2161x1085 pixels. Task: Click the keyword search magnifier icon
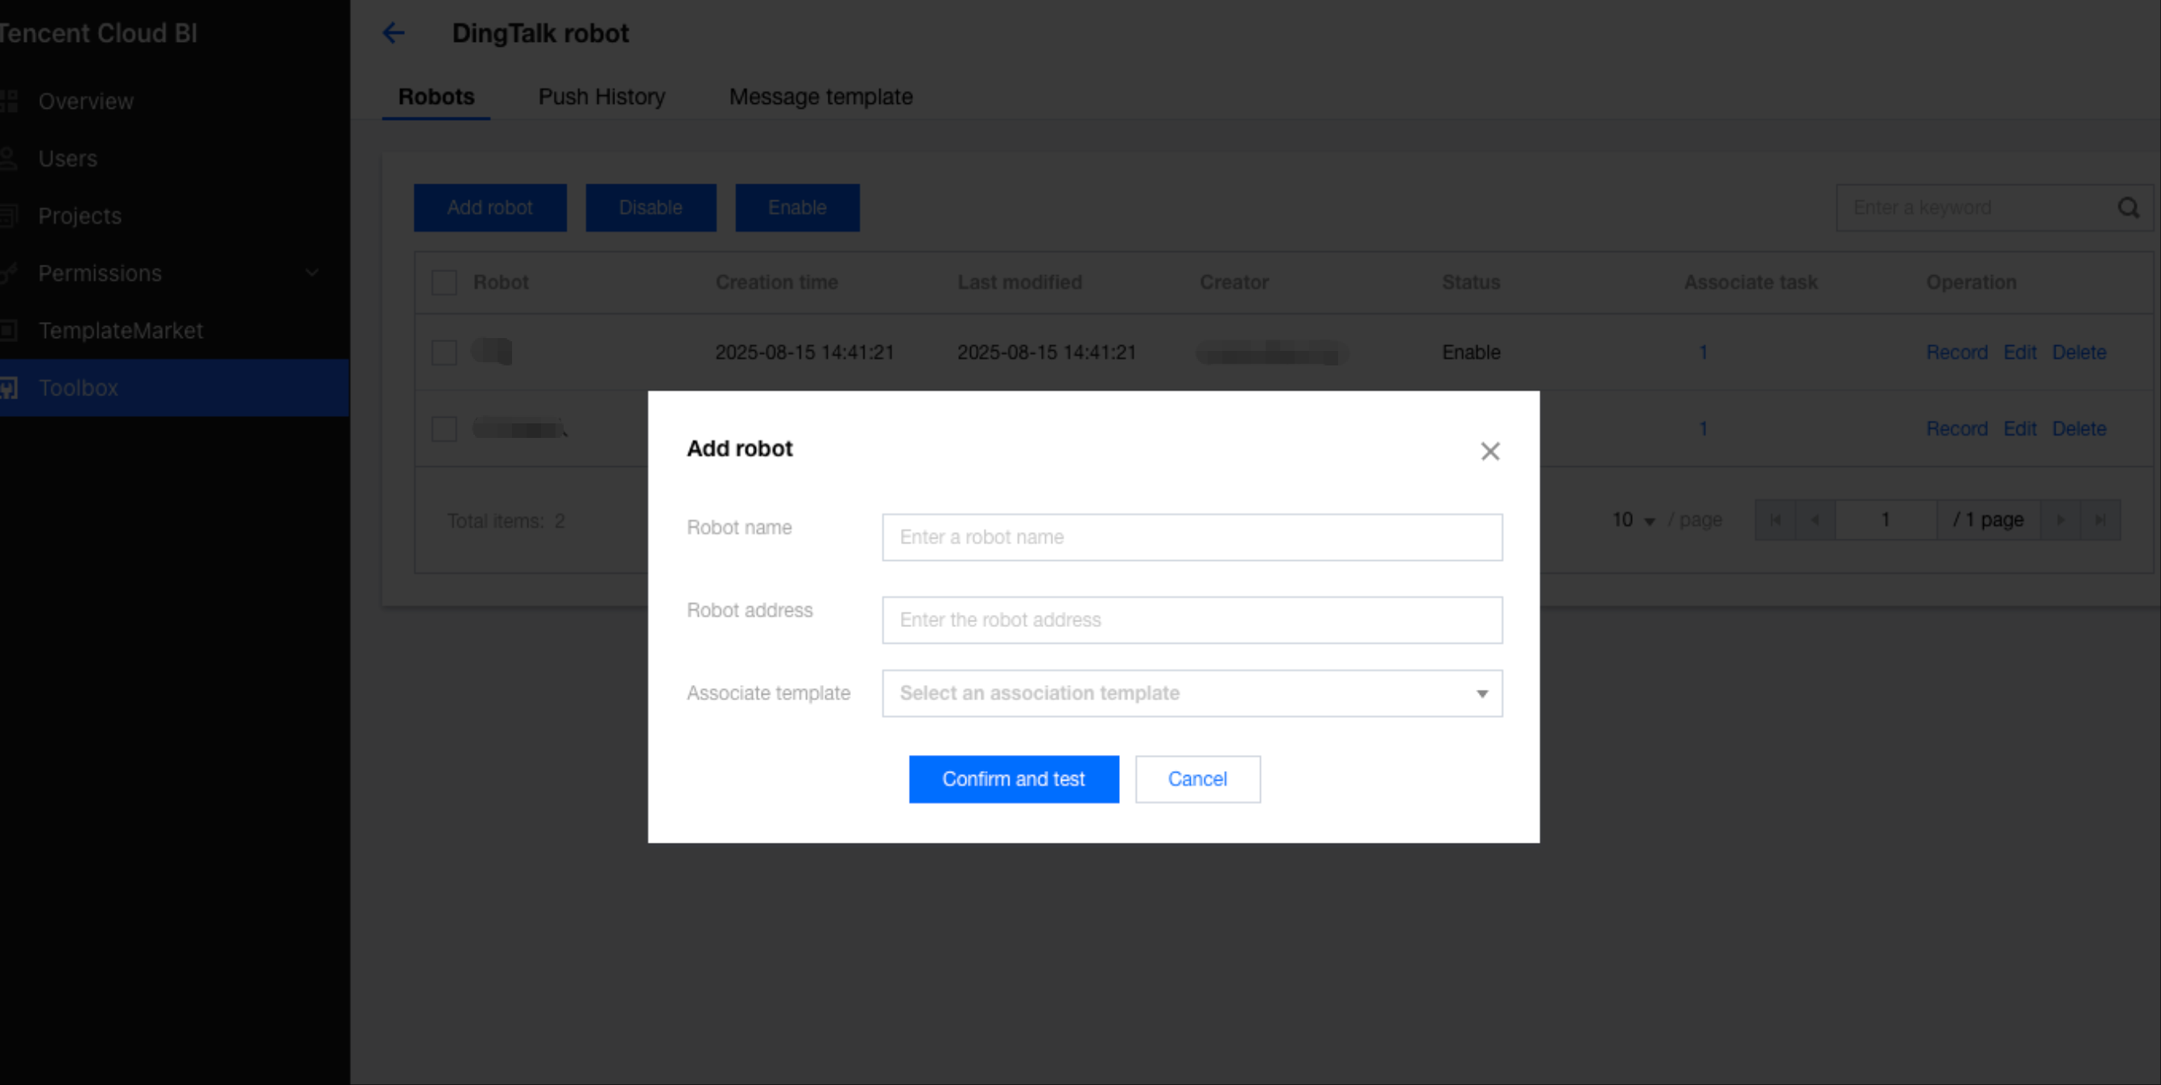coord(2128,208)
